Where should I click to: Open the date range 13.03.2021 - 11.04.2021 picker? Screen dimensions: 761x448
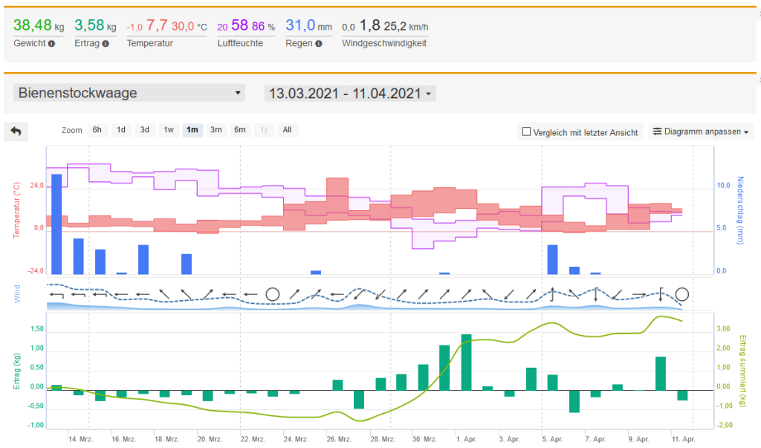click(350, 94)
